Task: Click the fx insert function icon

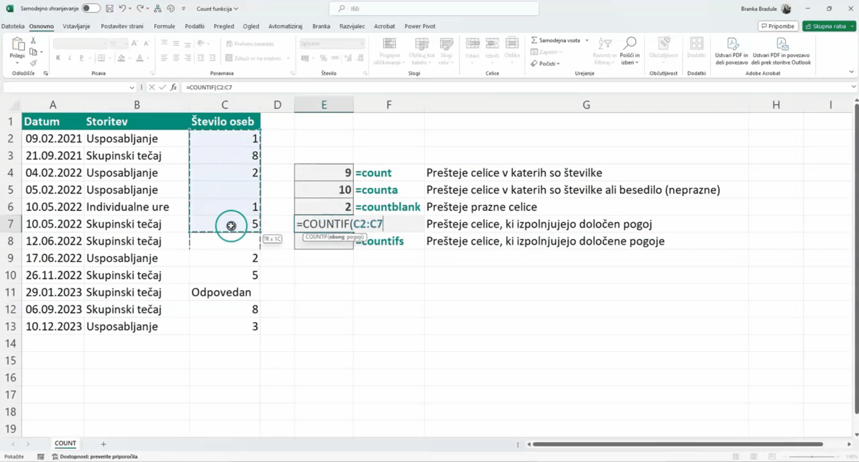Action: (x=173, y=87)
